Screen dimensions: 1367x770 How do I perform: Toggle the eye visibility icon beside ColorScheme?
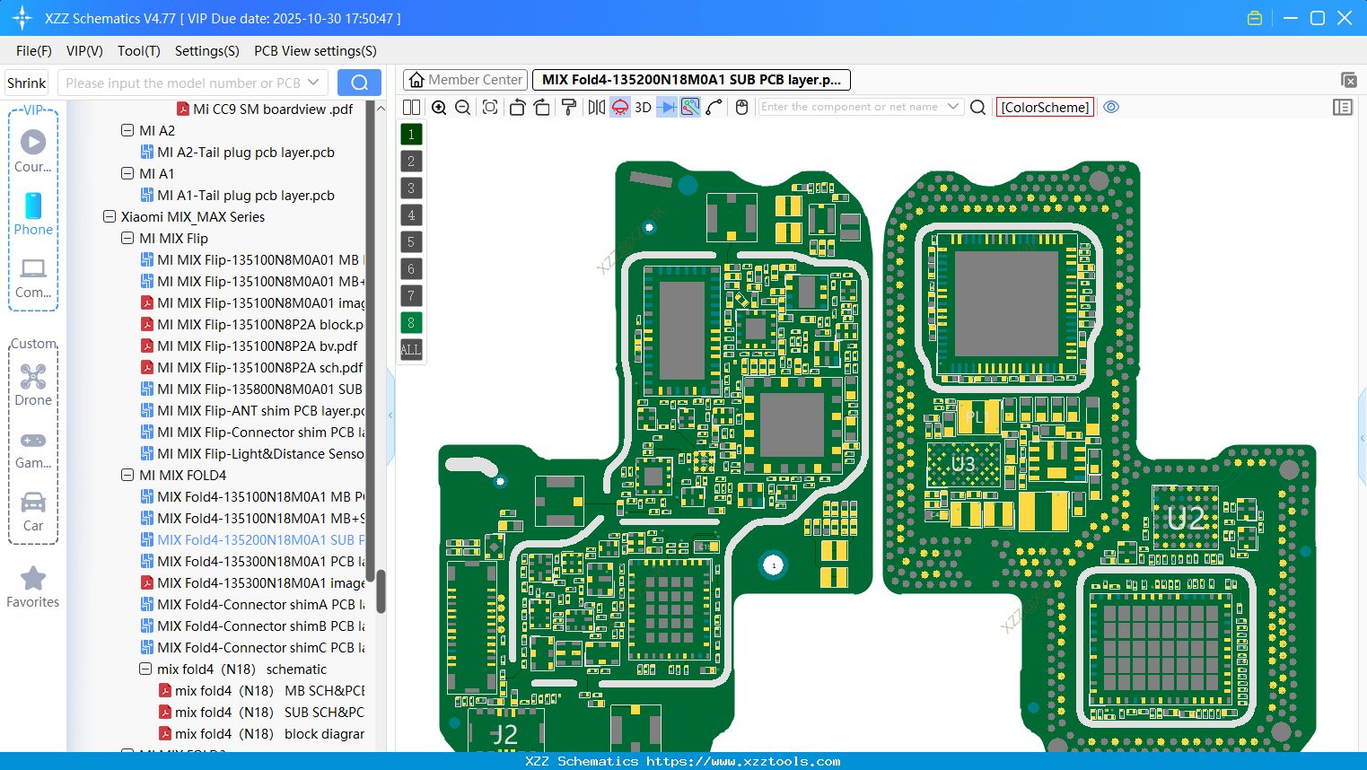click(x=1111, y=107)
